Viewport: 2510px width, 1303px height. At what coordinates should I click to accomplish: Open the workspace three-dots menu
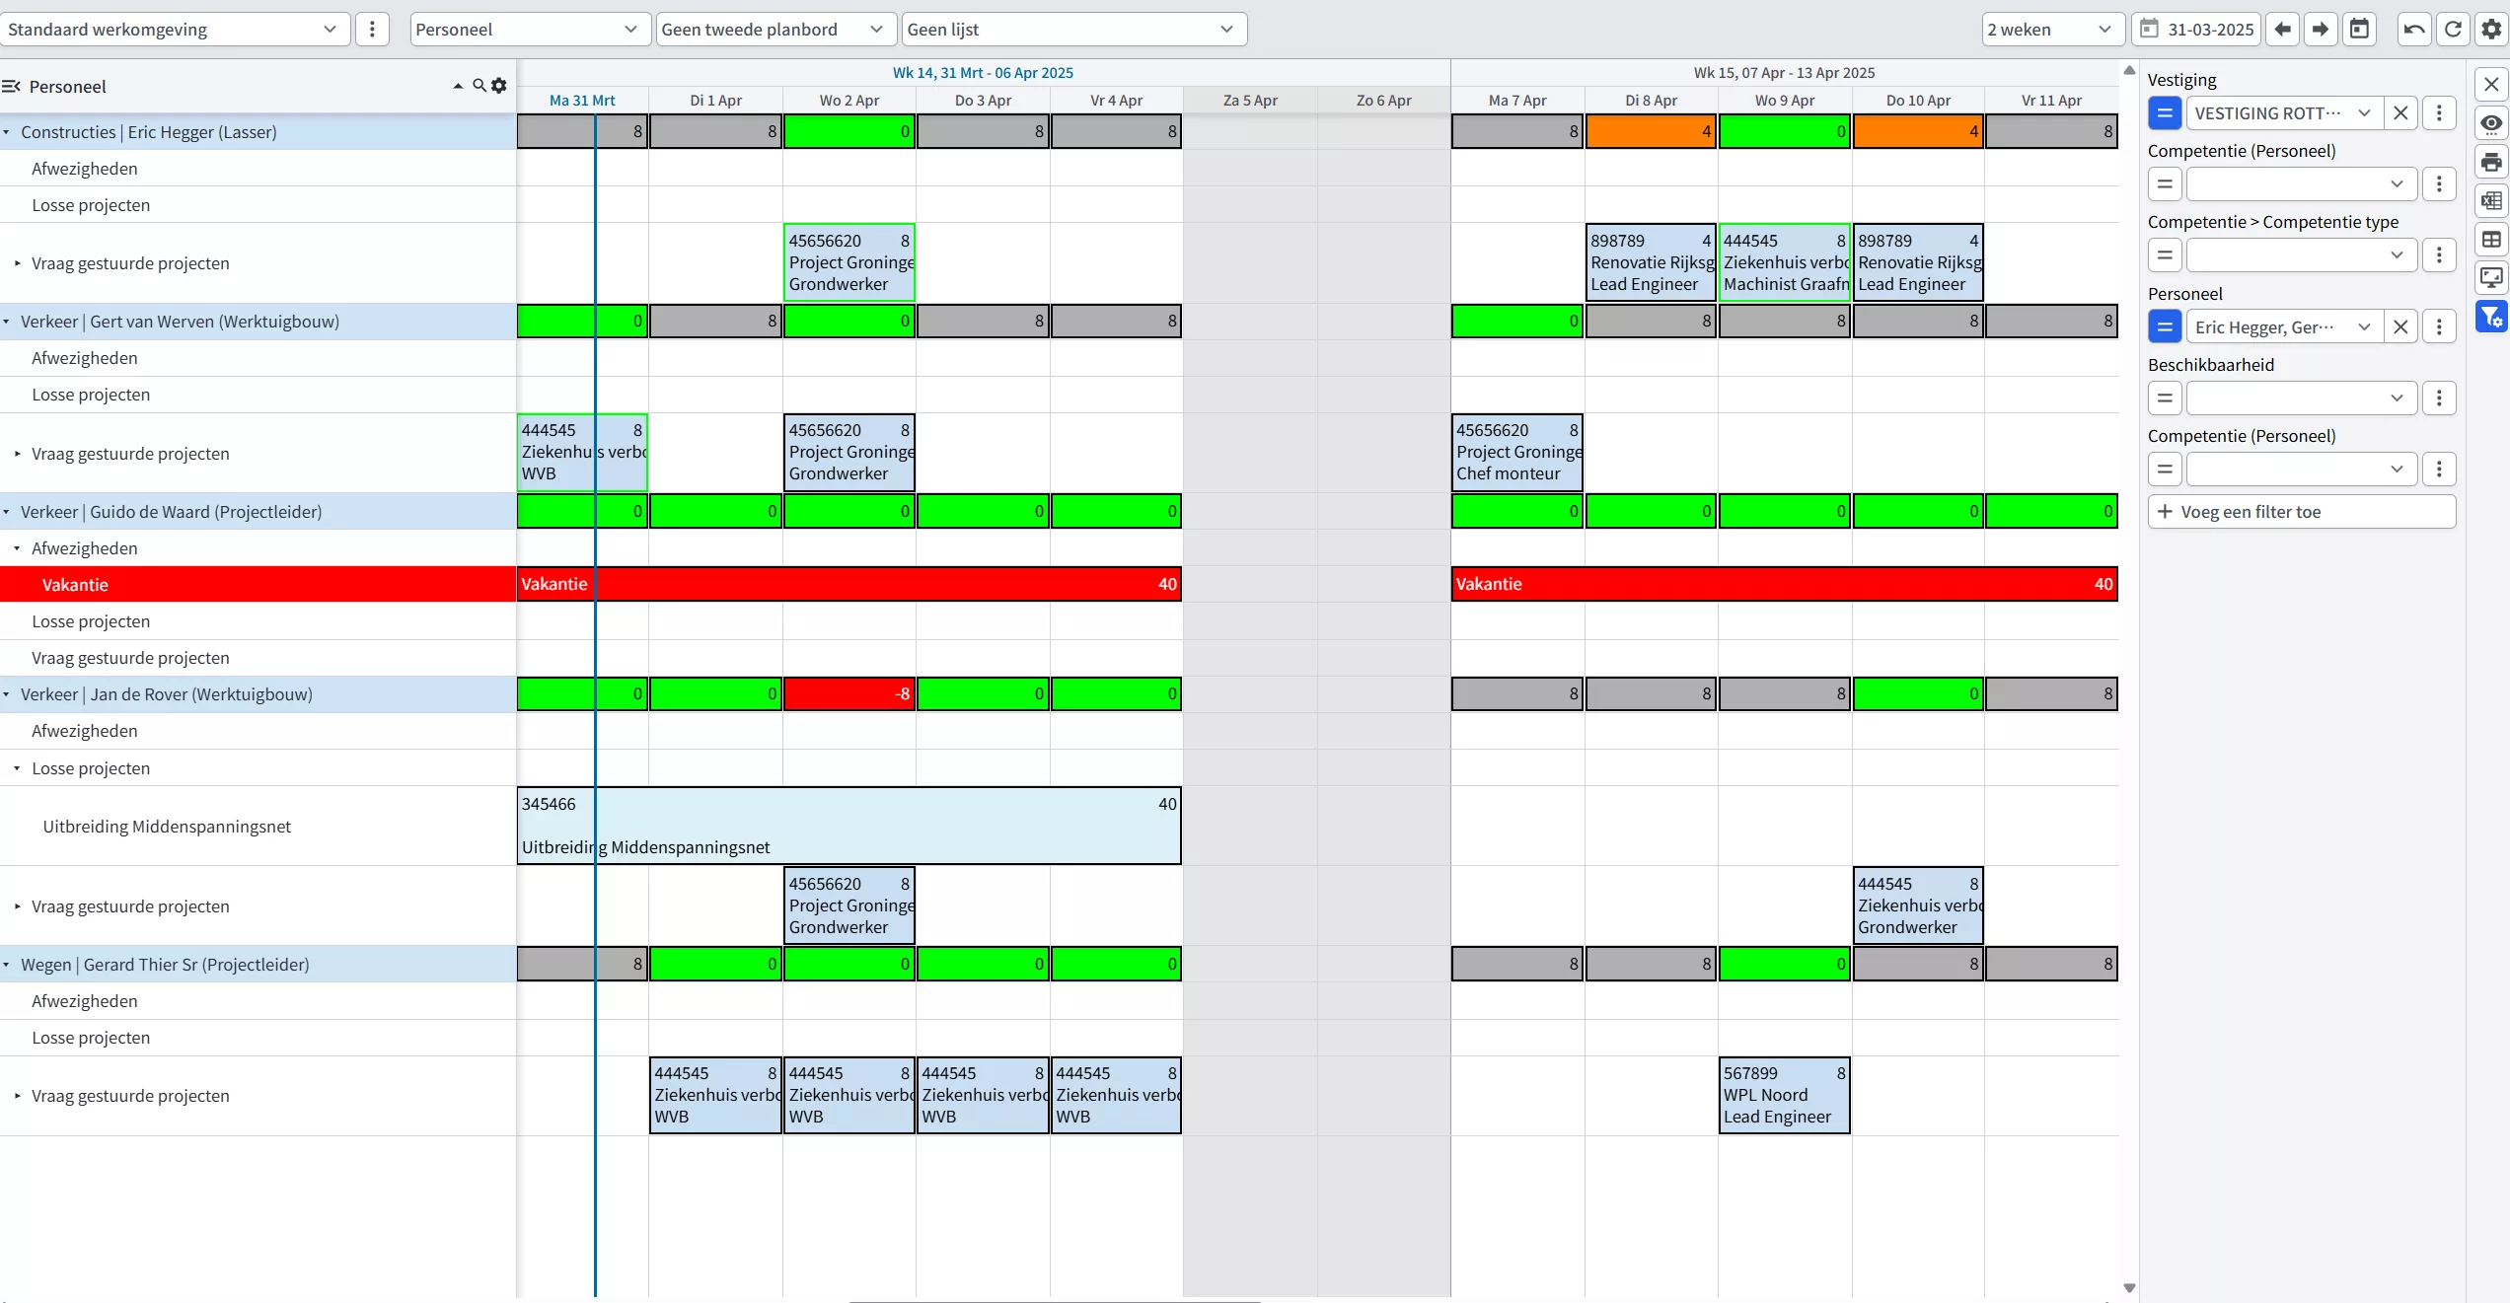pyautogui.click(x=372, y=30)
